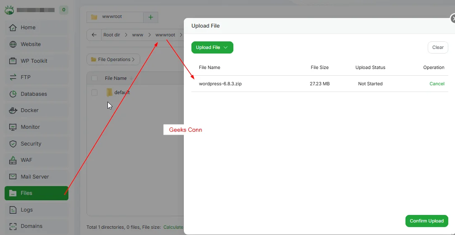Image resolution: width=455 pixels, height=235 pixels.
Task: Go to Root dir in breadcrumb
Action: [x=112, y=35]
